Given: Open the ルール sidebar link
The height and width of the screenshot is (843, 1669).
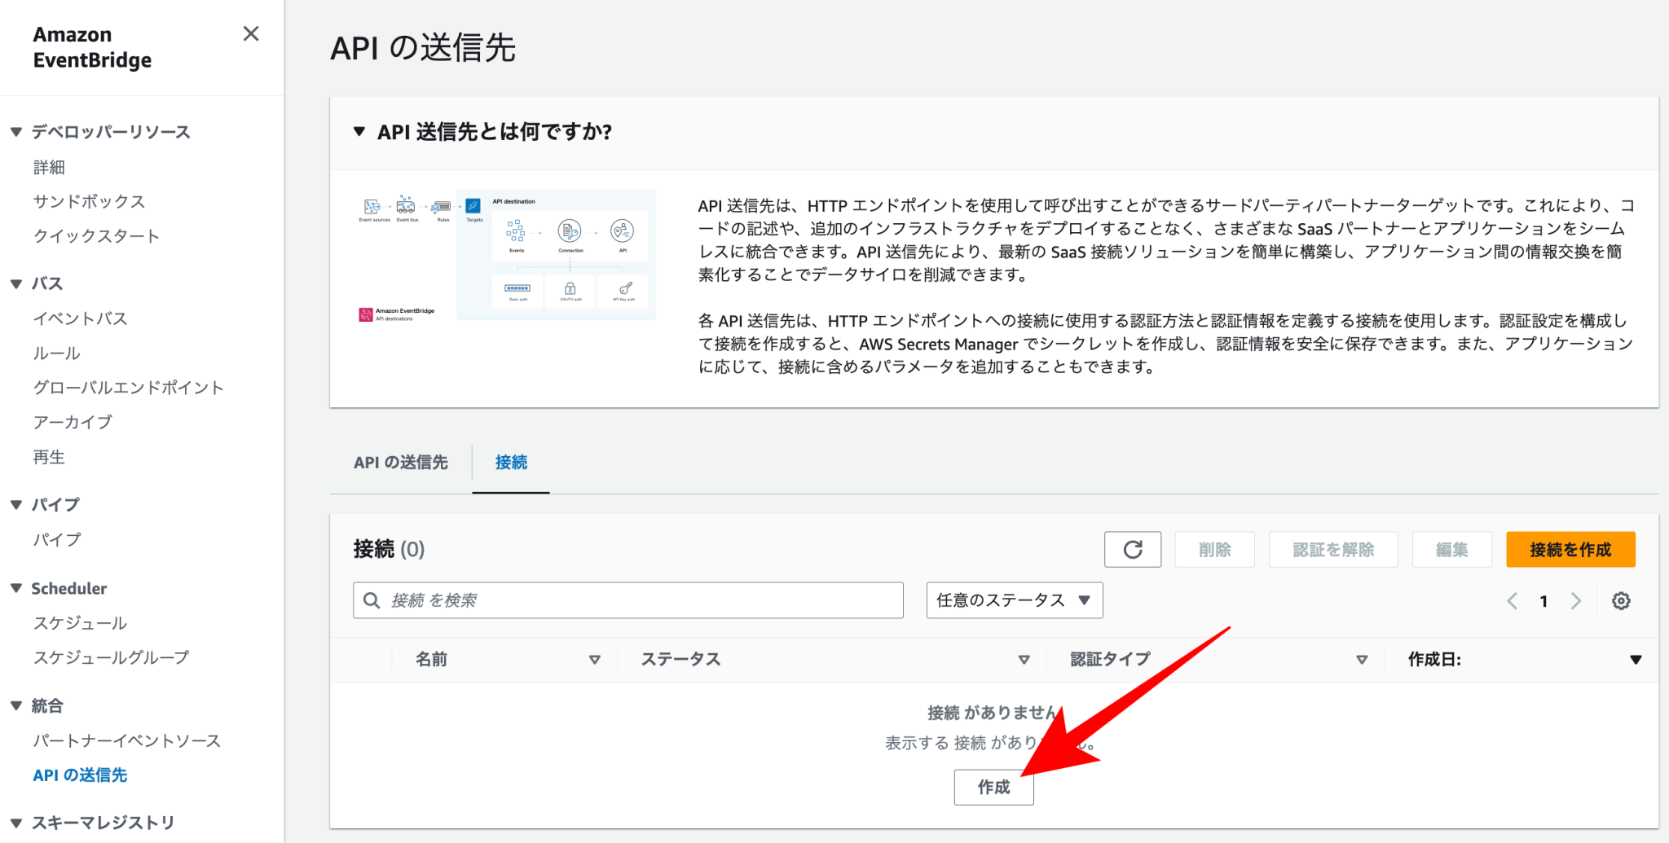Looking at the screenshot, I should [56, 353].
